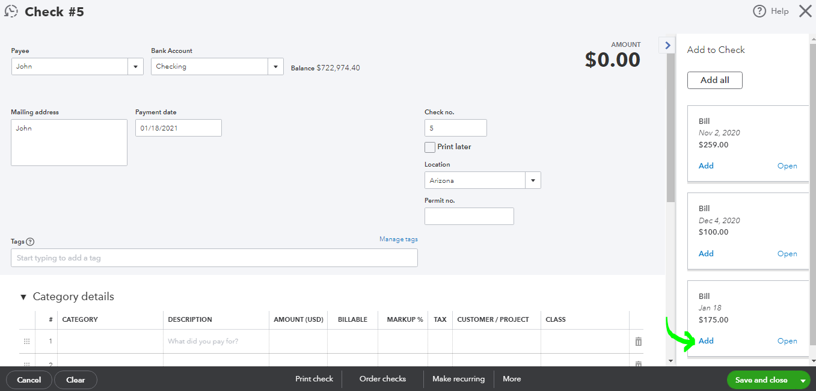Open the More menu in bottom bar

pos(512,379)
